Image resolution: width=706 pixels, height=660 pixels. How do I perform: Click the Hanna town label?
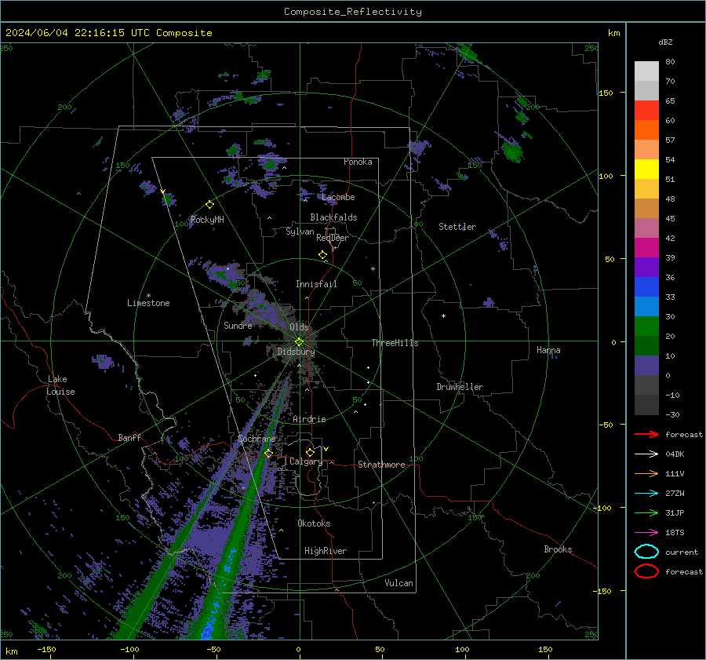pyautogui.click(x=548, y=350)
